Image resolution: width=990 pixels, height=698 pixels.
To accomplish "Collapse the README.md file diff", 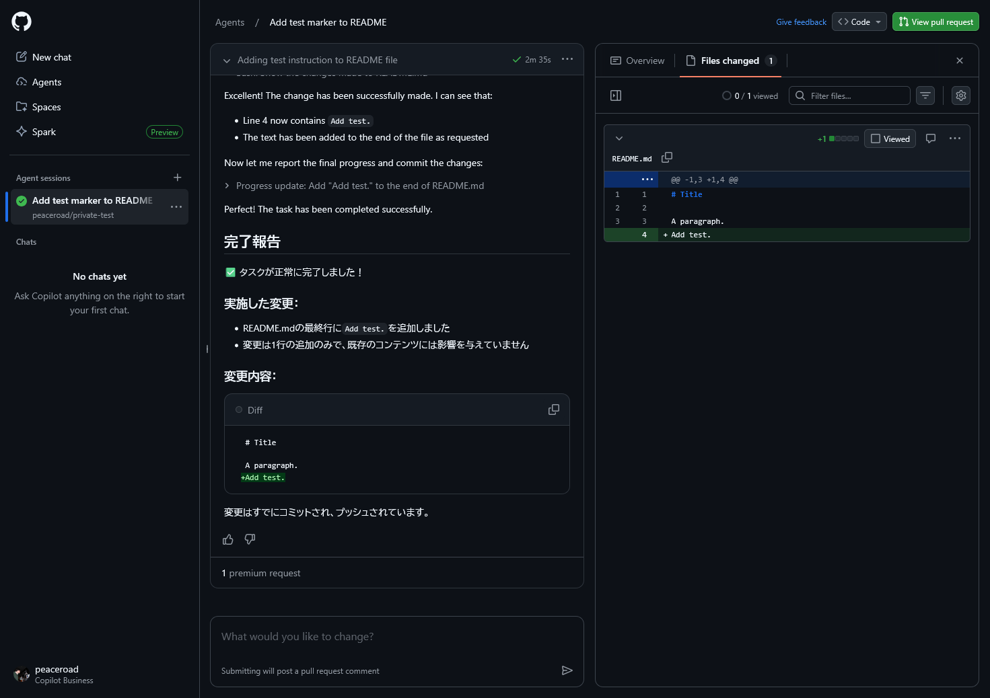I will [619, 139].
